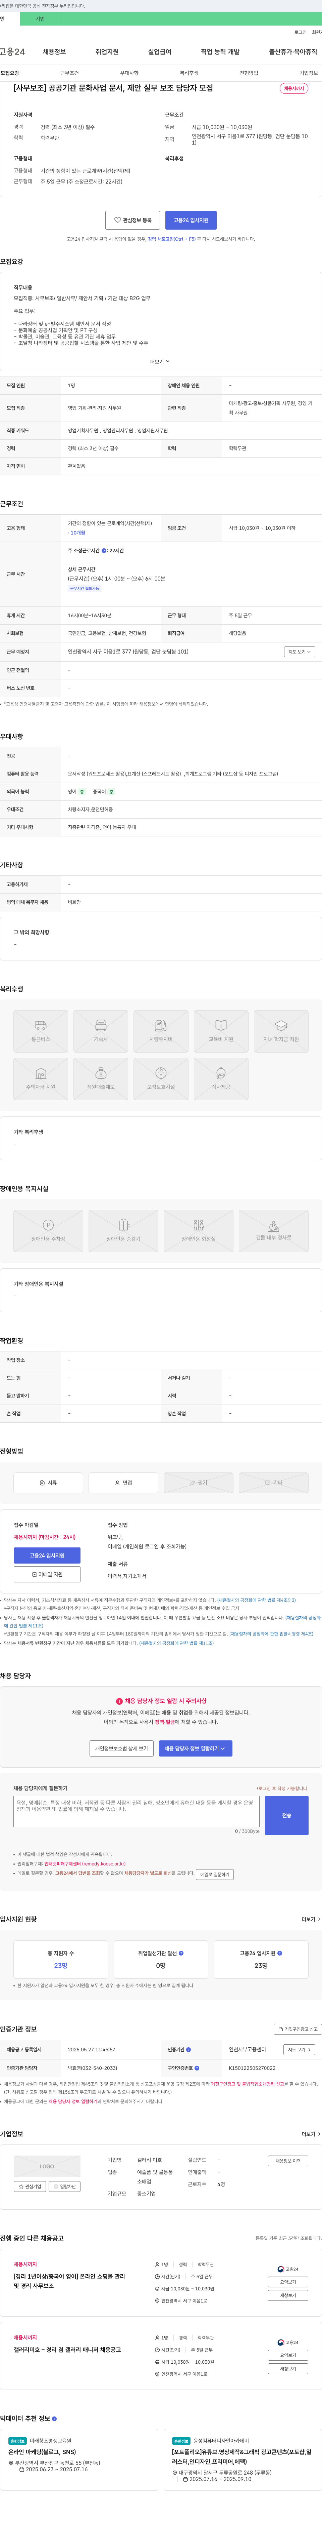Click the 회원가입 link at top
The image size is (322, 2521).
pos(317,32)
